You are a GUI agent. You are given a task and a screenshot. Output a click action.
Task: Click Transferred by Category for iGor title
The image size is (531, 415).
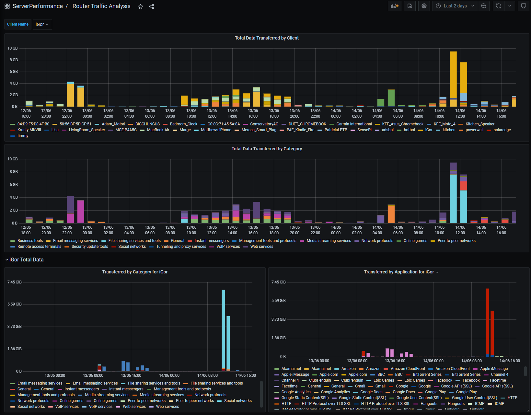click(x=135, y=272)
